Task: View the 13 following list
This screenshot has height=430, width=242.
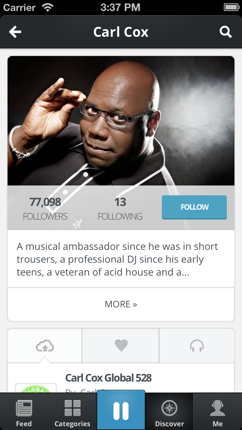Action: (120, 209)
